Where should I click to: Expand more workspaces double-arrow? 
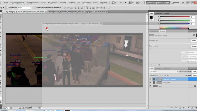click(x=183, y=3)
